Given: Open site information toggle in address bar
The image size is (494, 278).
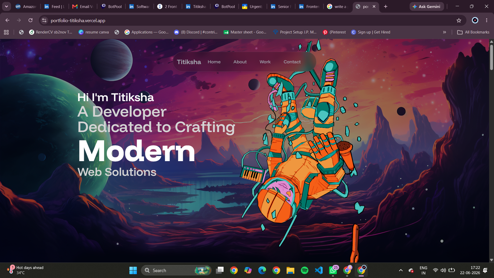Looking at the screenshot, I should pyautogui.click(x=44, y=20).
